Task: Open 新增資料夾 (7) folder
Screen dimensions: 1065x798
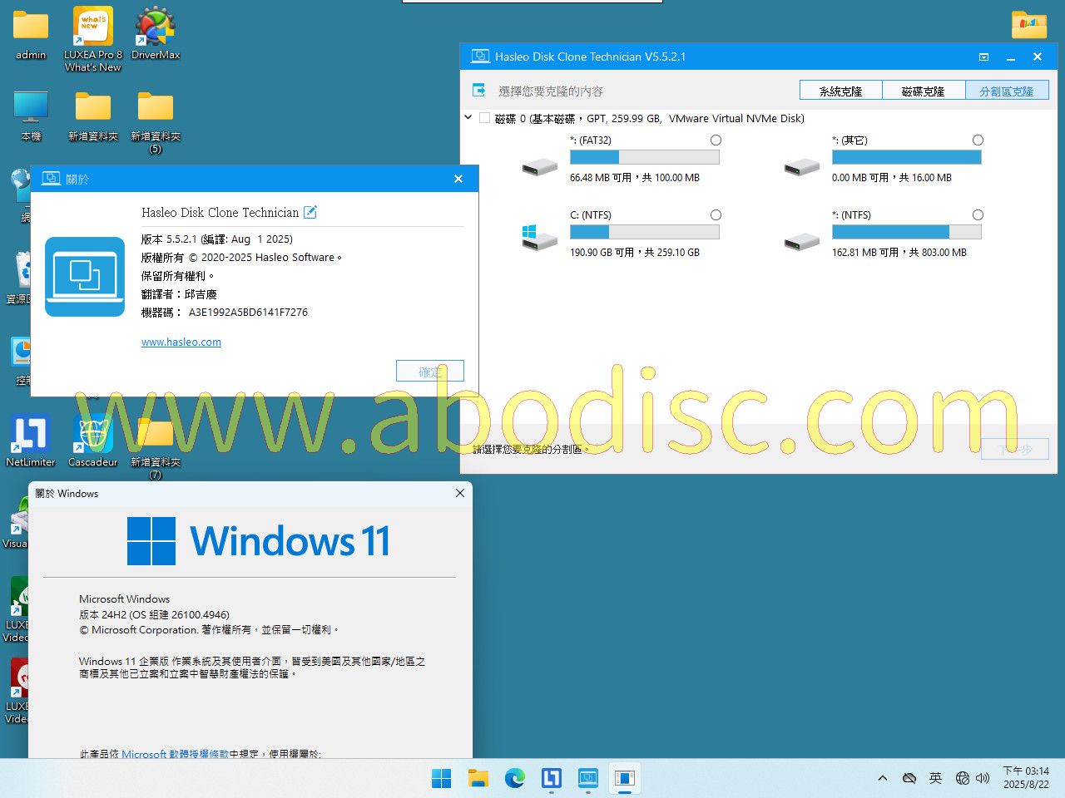Action: 156,447
